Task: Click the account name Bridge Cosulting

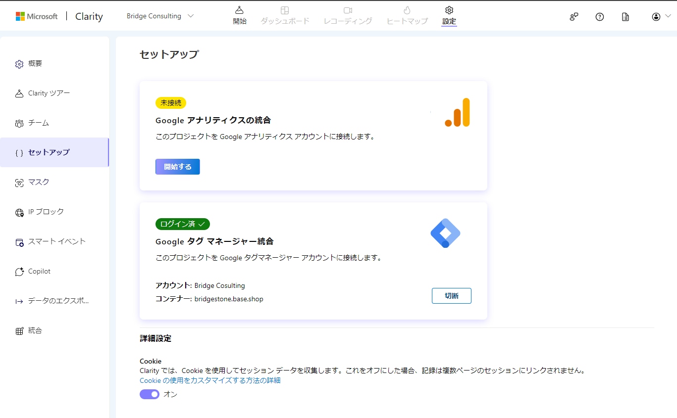Action: [220, 285]
